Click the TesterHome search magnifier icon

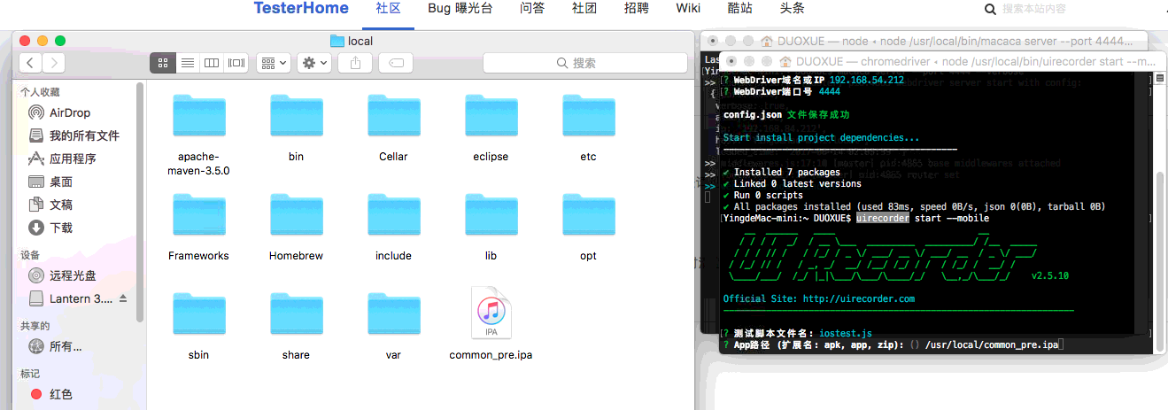pos(991,9)
